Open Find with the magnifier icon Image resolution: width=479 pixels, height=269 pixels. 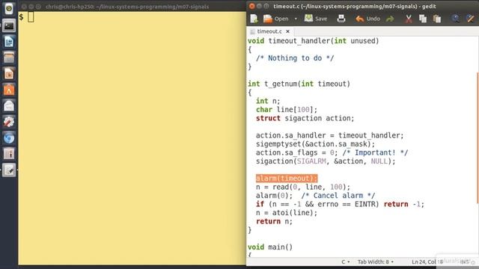pos(455,19)
